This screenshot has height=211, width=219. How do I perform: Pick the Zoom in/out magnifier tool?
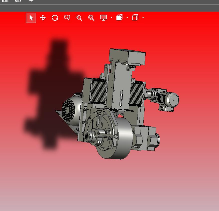[x=67, y=18]
